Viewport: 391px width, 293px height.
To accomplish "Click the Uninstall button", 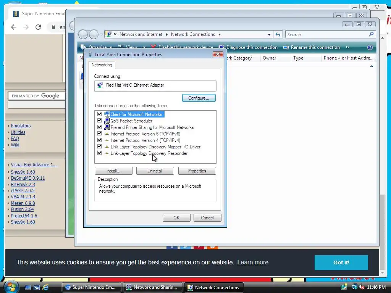I will (x=155, y=171).
